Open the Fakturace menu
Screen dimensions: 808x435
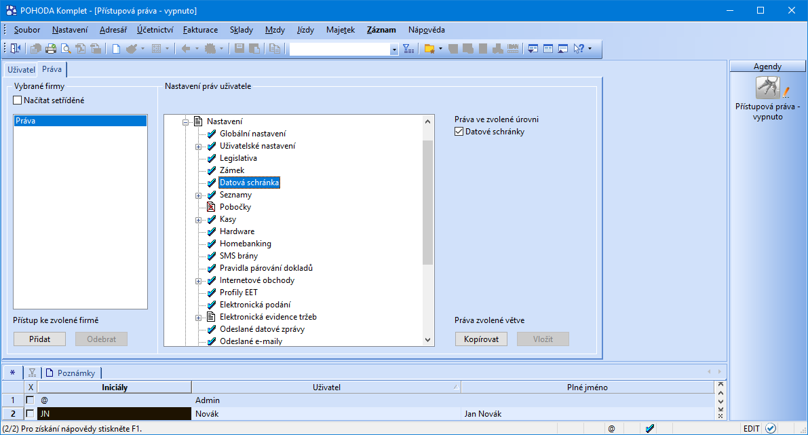pyautogui.click(x=200, y=30)
